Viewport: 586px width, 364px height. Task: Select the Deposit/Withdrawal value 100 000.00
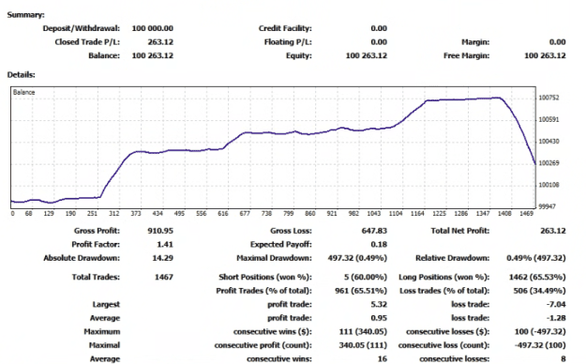(153, 28)
